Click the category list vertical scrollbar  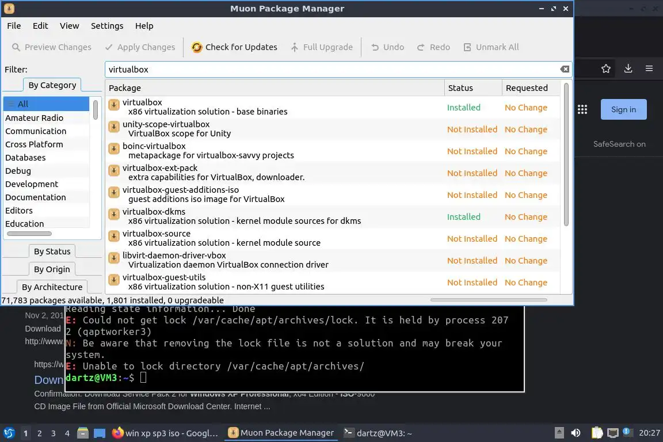96,109
